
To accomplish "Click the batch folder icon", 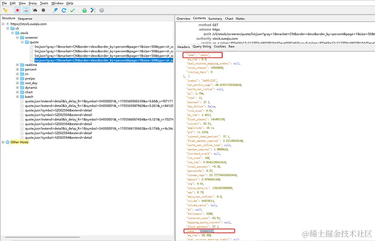I will (22, 97).
